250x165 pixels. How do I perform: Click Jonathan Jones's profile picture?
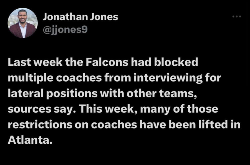pos(23,23)
